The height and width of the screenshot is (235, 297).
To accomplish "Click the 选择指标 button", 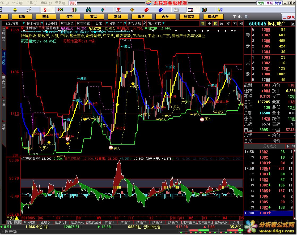I will pyautogui.click(x=83, y=23).
